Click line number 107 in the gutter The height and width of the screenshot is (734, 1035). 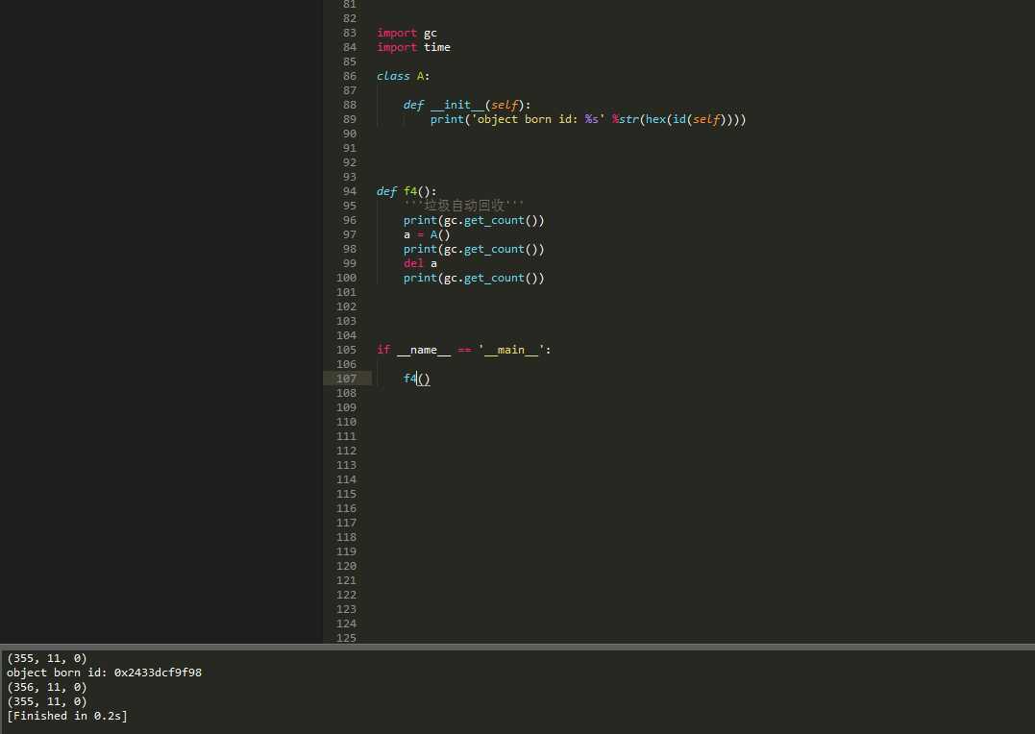pos(346,379)
